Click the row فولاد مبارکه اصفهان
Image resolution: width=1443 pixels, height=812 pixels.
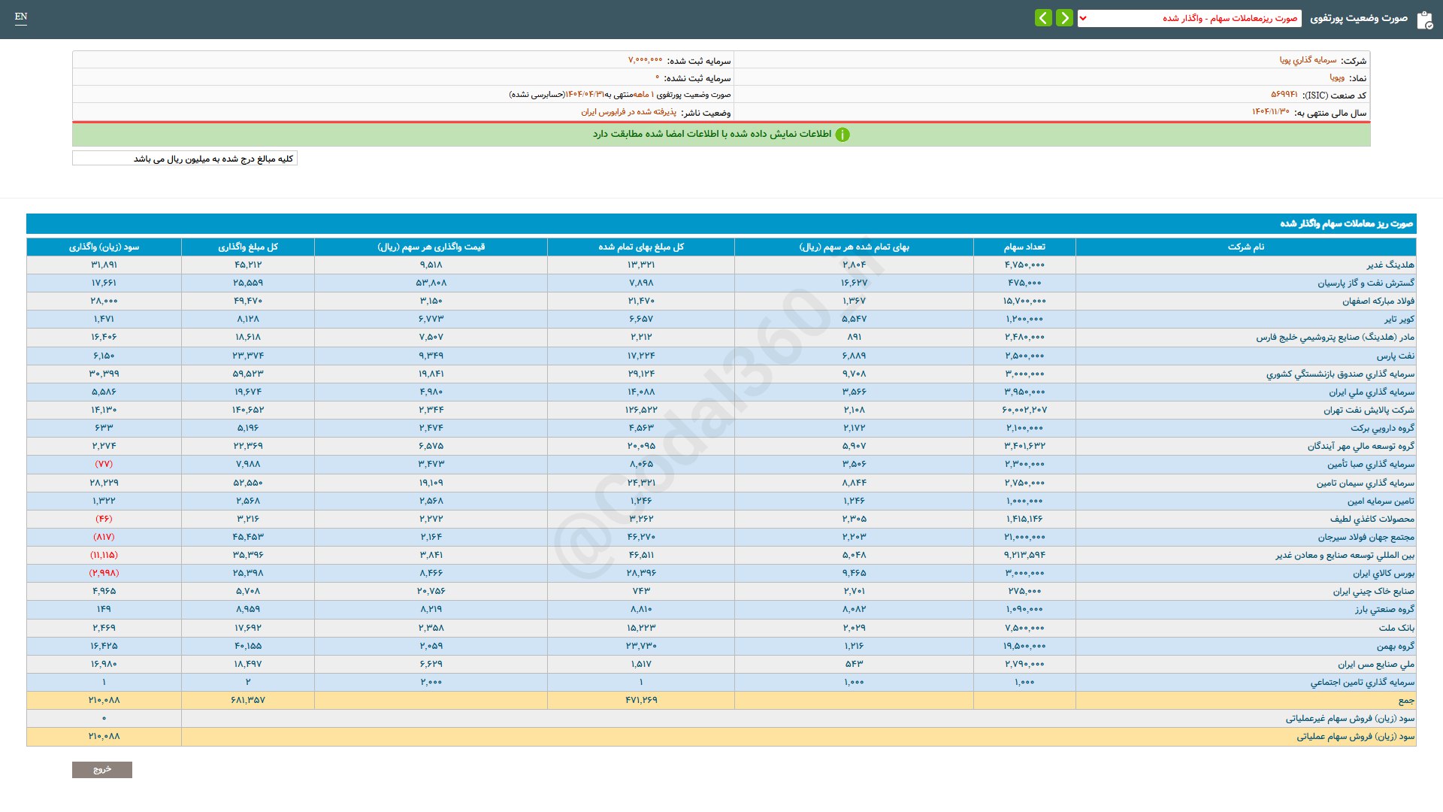click(x=1378, y=301)
